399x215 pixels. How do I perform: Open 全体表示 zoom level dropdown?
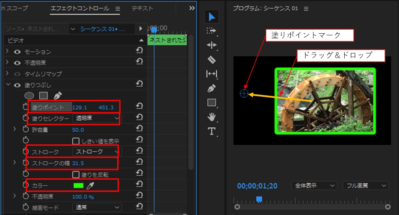(314, 186)
